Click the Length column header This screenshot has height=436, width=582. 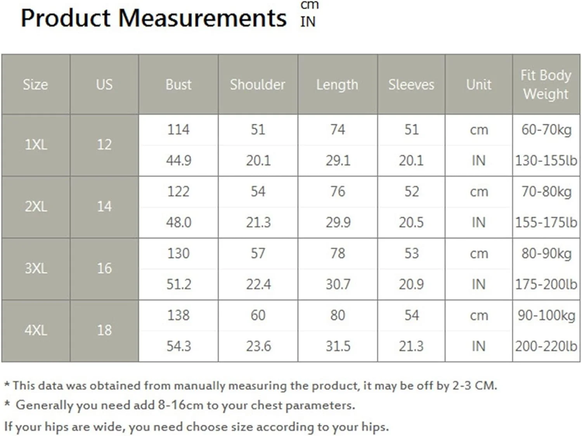(337, 85)
